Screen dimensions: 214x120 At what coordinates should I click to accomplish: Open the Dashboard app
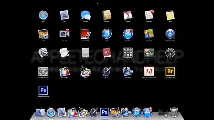pyautogui.click(x=170, y=53)
